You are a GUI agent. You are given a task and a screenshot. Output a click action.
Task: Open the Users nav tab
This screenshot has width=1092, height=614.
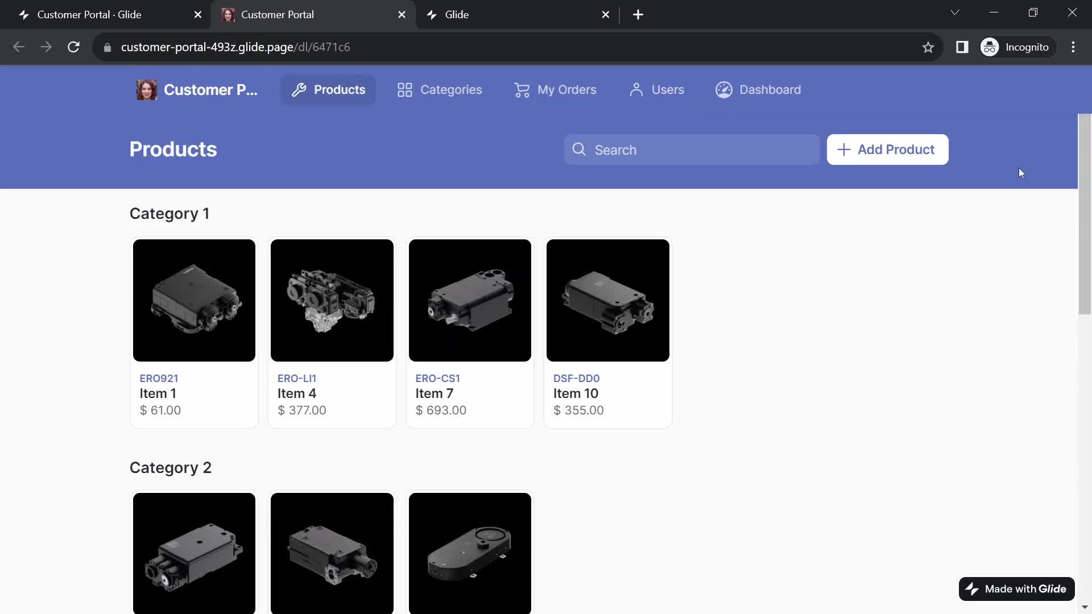point(656,90)
